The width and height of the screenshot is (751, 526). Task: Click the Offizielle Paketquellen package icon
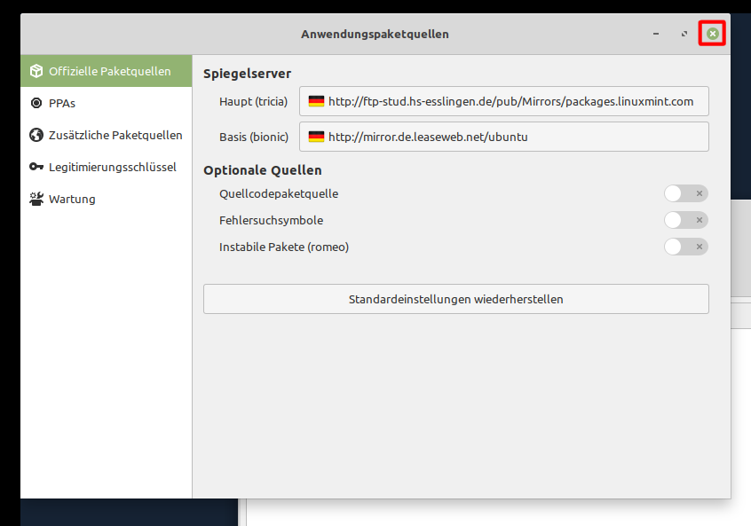[x=36, y=71]
